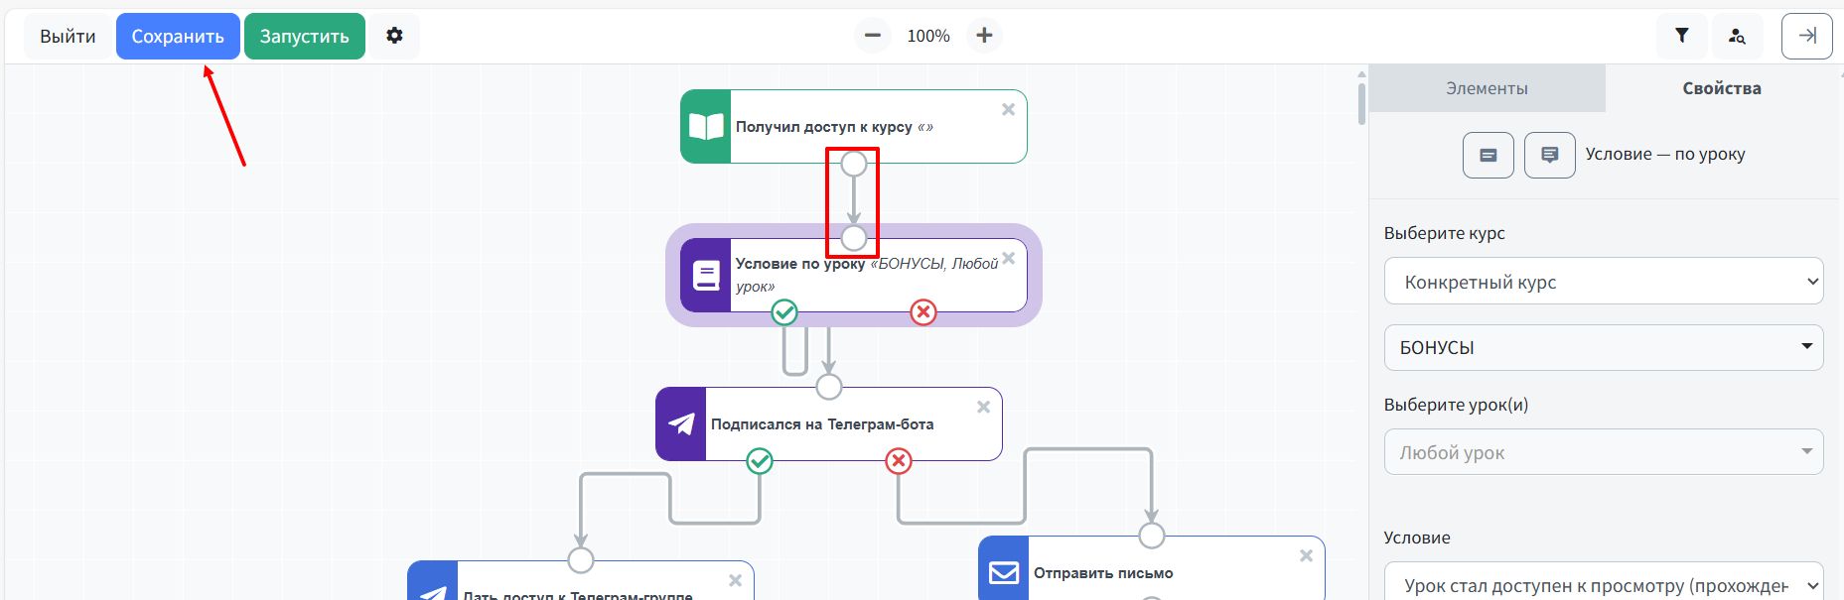
Task: Switch to the Свойства tab
Action: click(1722, 88)
